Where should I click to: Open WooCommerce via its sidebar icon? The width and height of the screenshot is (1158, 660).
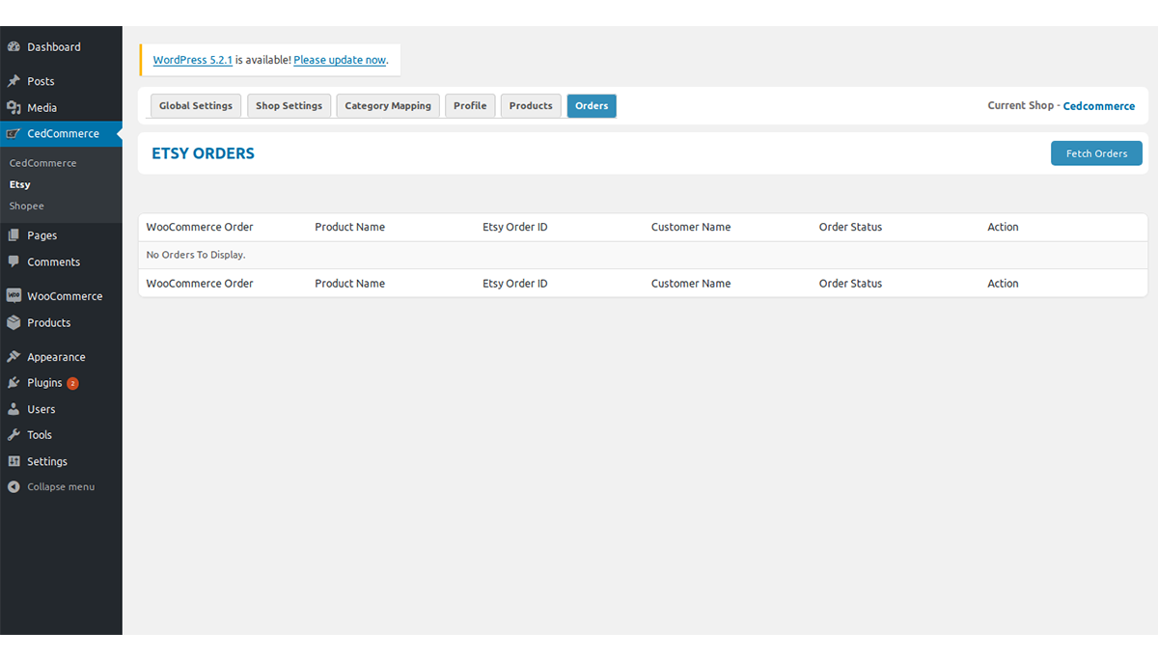(x=14, y=296)
